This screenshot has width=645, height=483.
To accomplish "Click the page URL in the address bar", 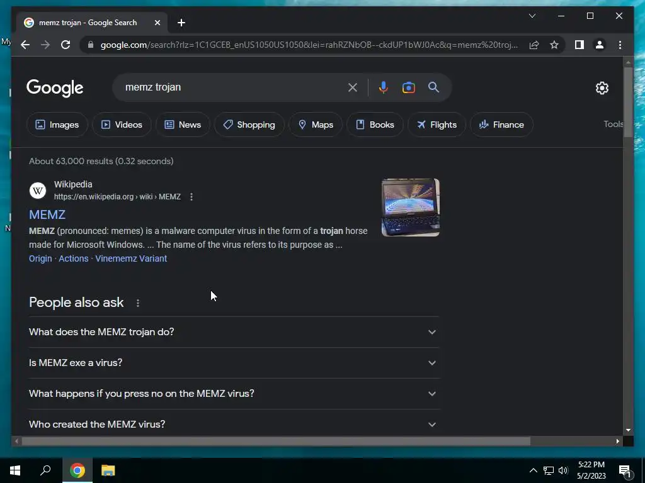I will pos(309,45).
